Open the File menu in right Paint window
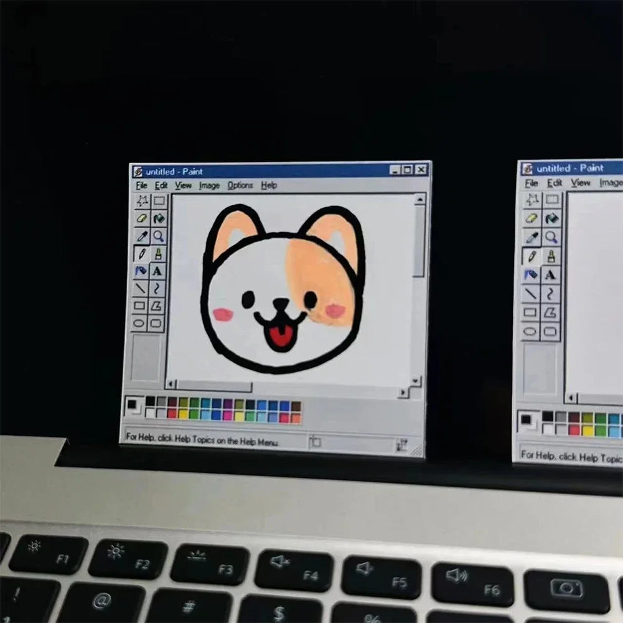 pos(532,183)
